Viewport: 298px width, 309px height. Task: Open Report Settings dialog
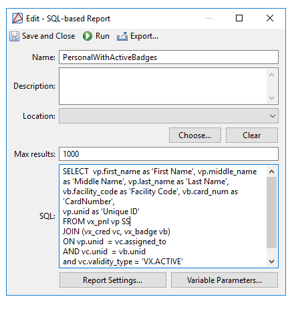(113, 280)
